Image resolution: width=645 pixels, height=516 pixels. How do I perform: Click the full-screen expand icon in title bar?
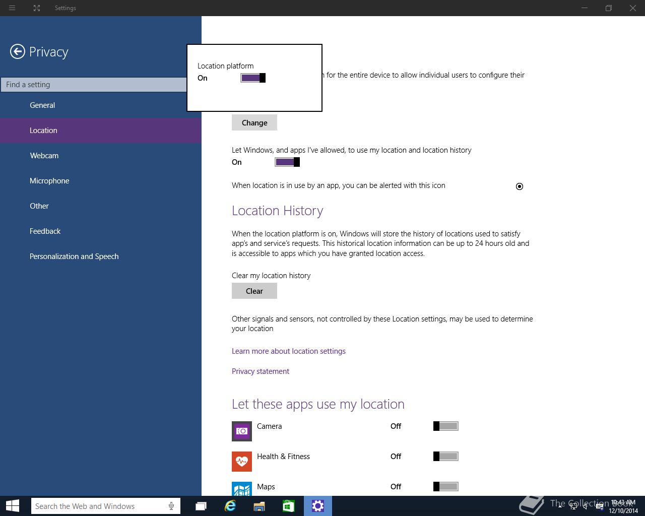click(37, 8)
